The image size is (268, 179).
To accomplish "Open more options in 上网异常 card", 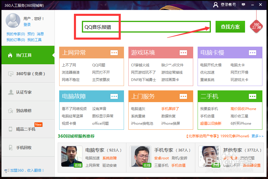I will click(x=114, y=53).
